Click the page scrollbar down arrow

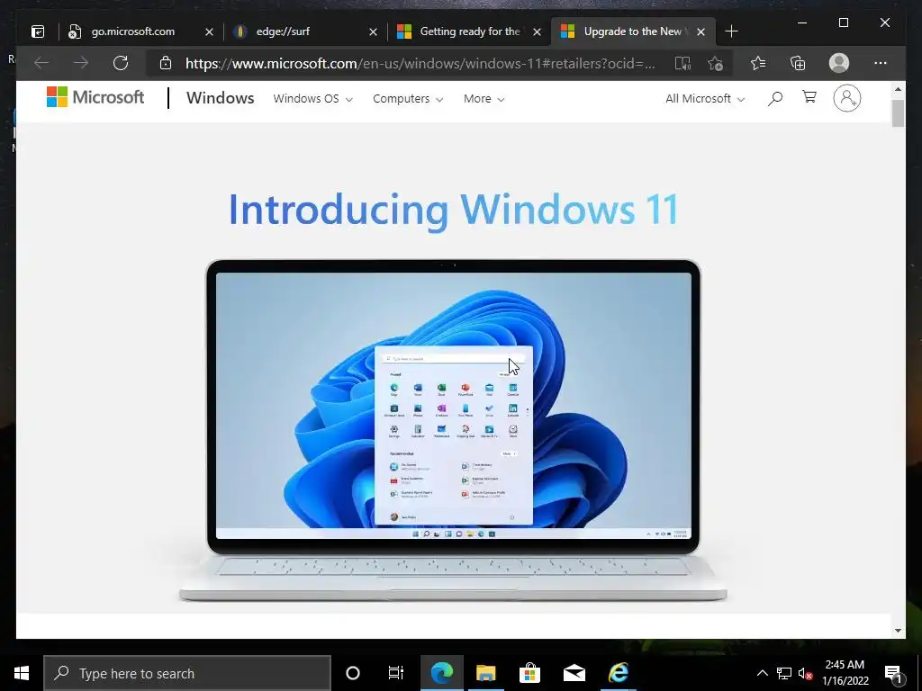point(898,631)
